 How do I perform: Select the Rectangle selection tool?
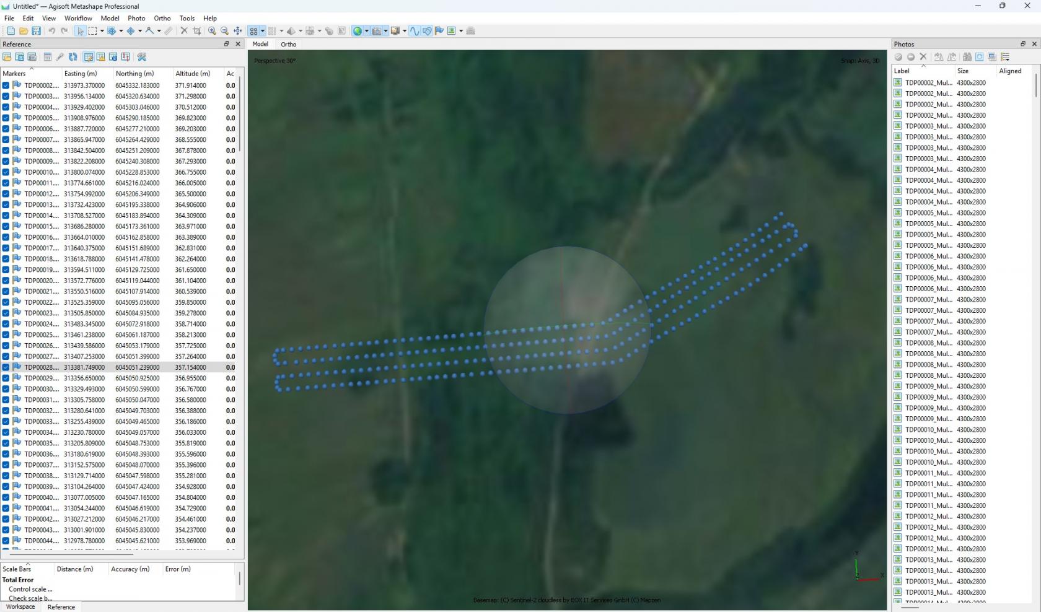pyautogui.click(x=92, y=31)
